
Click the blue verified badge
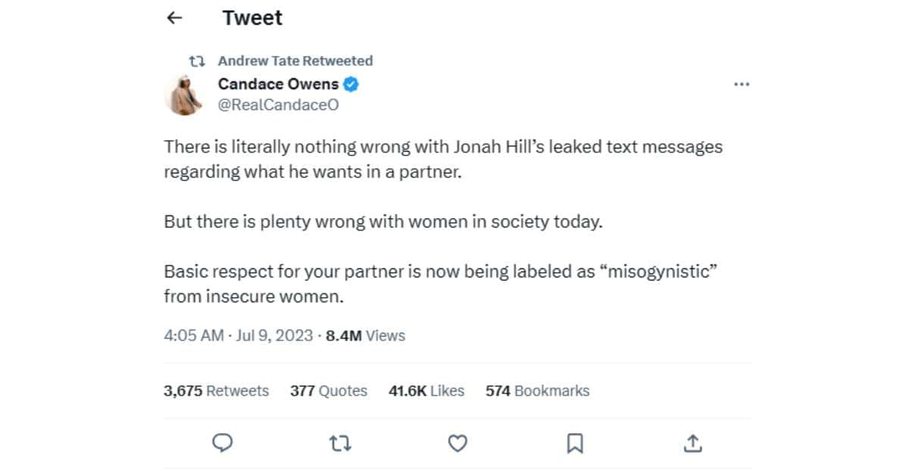[x=351, y=84]
